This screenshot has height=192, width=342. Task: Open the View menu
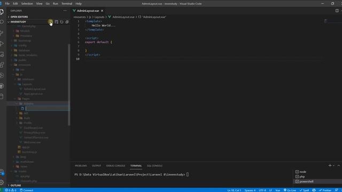pyautogui.click(x=39, y=4)
